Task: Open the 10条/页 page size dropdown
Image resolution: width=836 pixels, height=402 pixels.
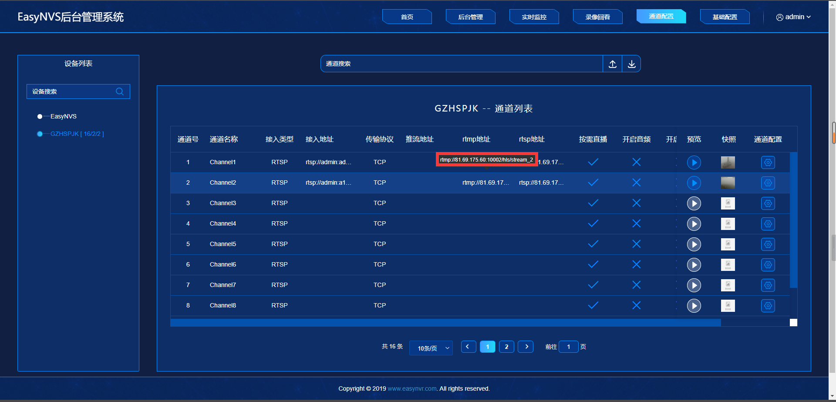Action: click(431, 348)
